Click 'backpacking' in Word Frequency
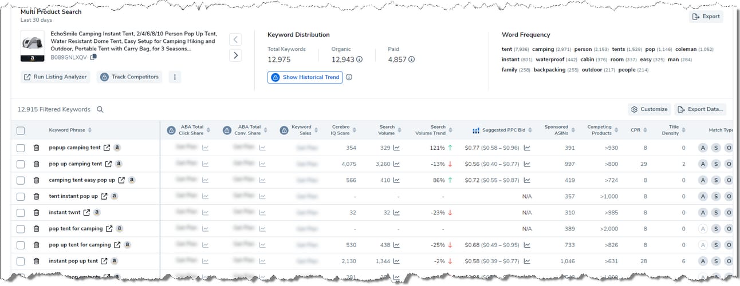This screenshot has height=286, width=740. tap(548, 70)
